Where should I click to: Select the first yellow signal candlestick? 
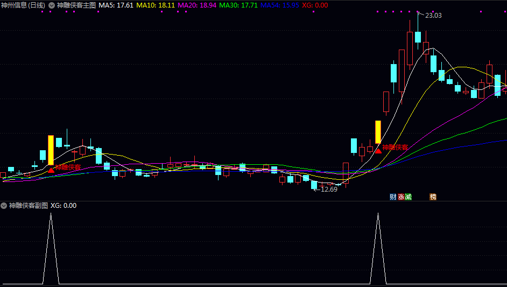coord(51,150)
